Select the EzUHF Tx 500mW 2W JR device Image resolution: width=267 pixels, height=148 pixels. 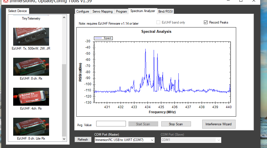(31, 37)
